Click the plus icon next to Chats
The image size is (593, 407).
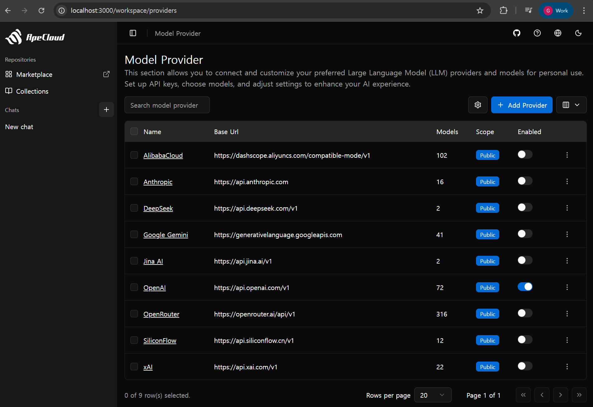click(106, 110)
